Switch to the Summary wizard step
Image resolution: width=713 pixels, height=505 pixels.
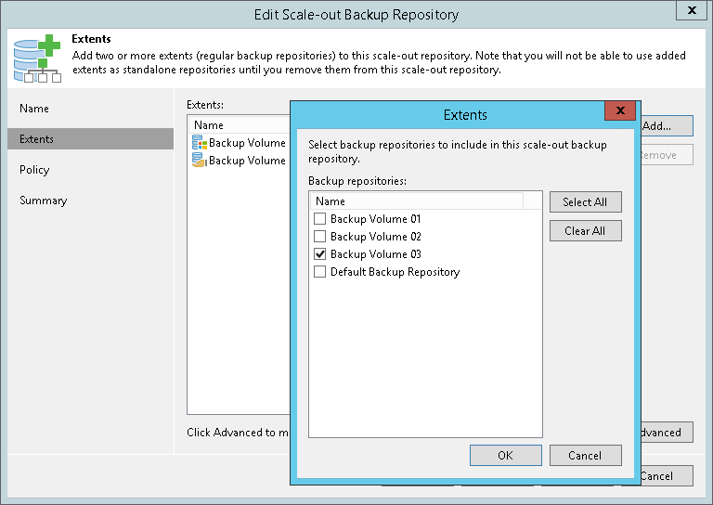click(x=44, y=201)
